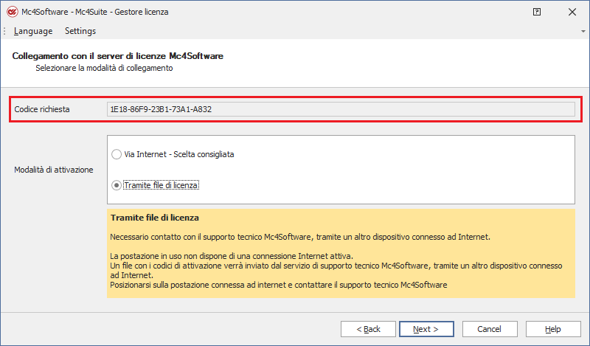Proceed with the Next button
The width and height of the screenshot is (590, 346).
tap(426, 329)
